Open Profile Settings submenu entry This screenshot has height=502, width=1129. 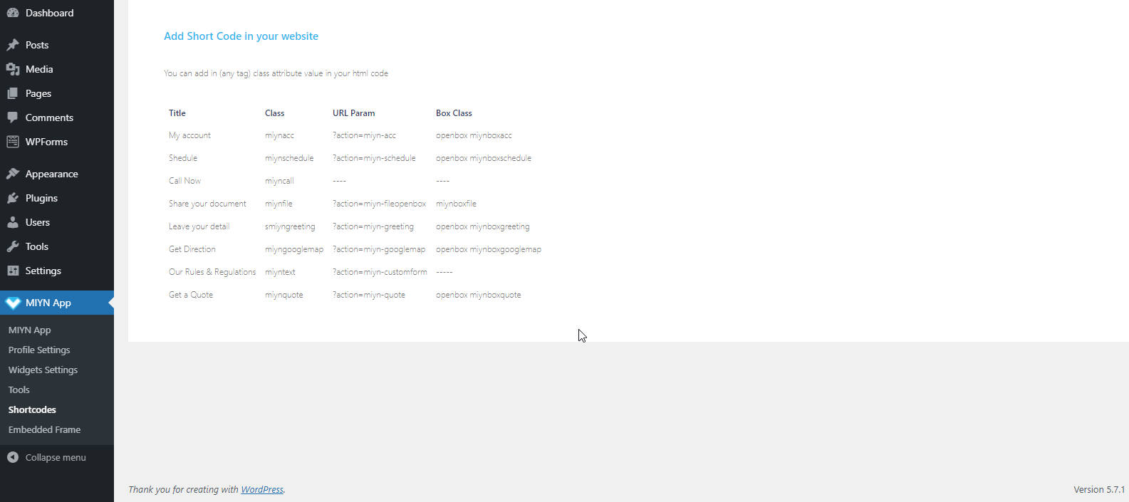[x=39, y=350]
